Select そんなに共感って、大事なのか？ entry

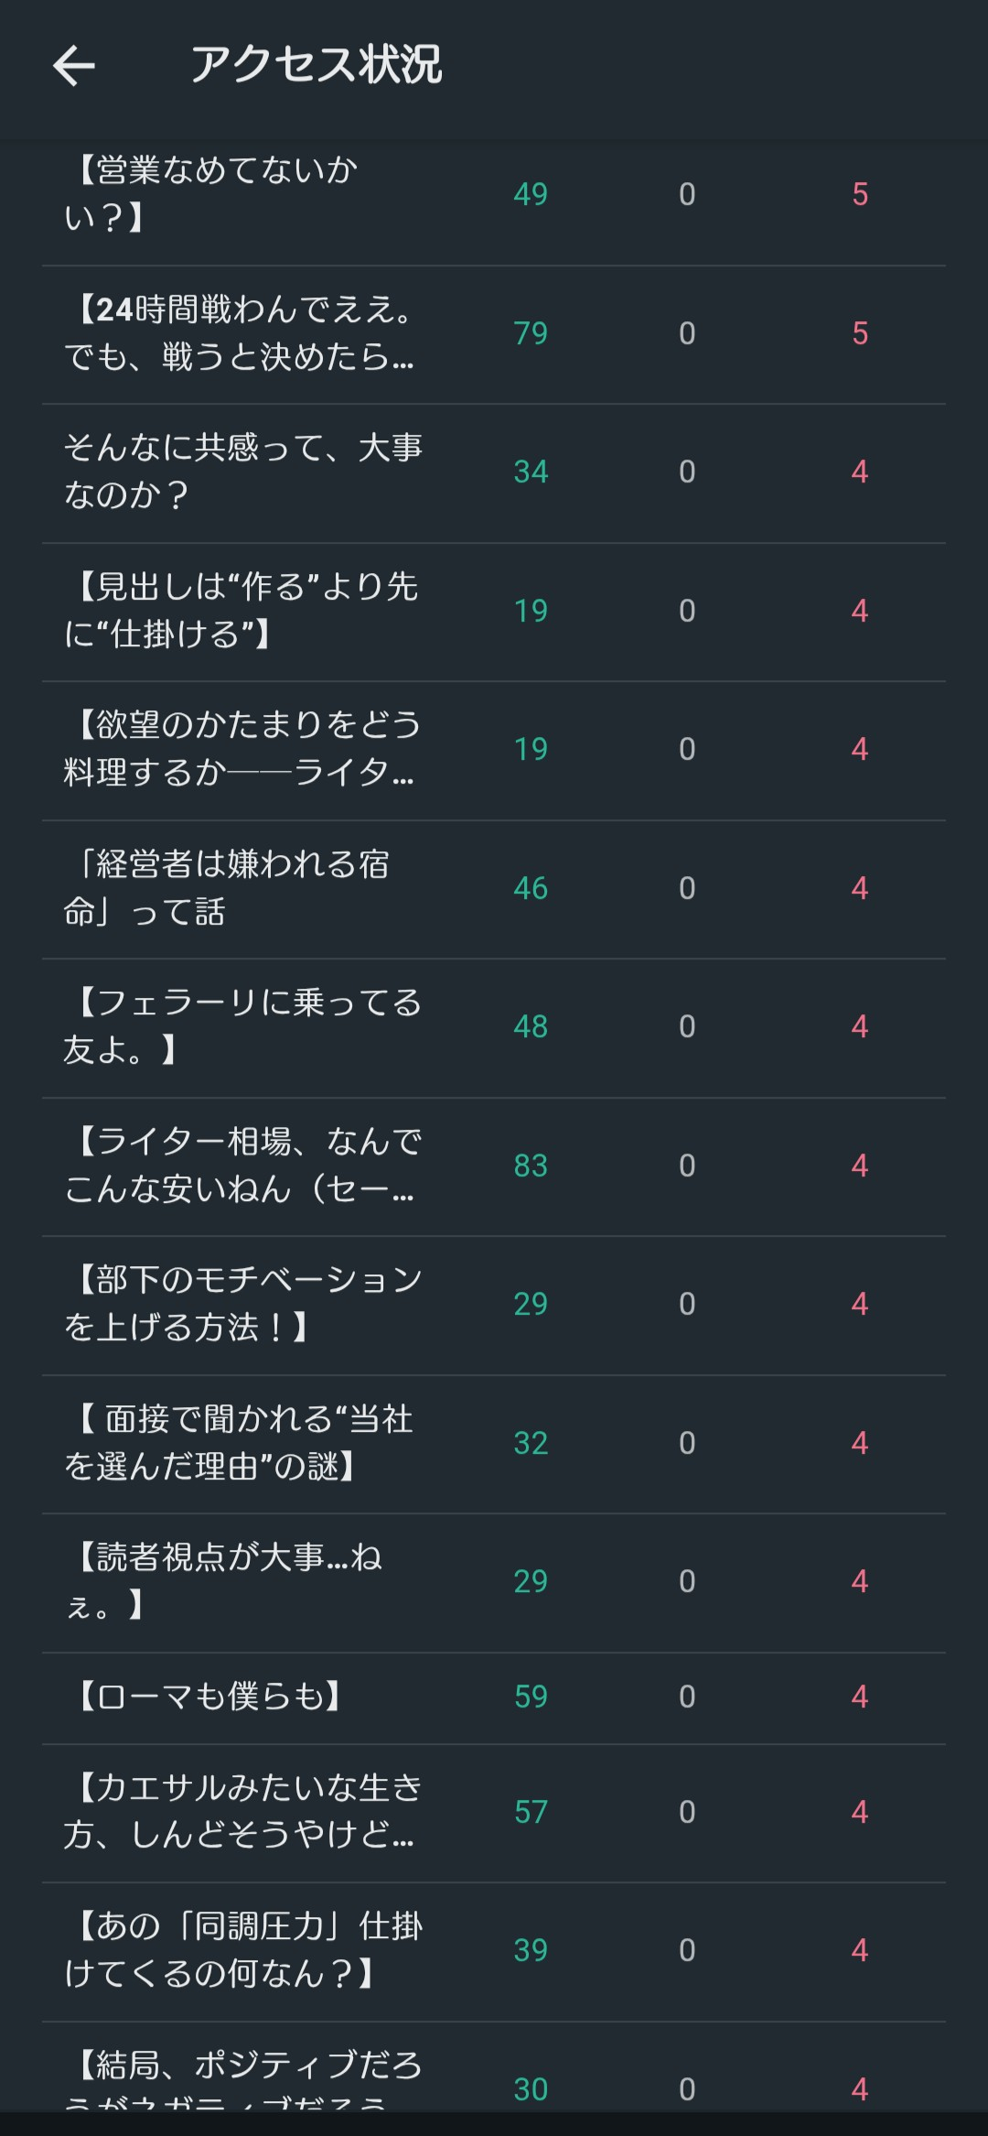243,472
